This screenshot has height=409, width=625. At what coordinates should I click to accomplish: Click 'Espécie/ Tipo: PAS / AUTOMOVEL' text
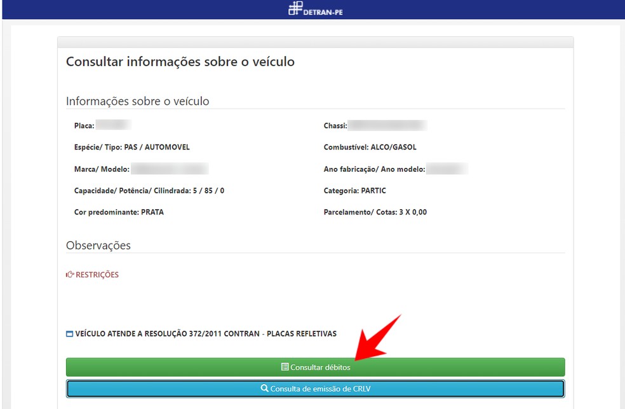pyautogui.click(x=132, y=147)
